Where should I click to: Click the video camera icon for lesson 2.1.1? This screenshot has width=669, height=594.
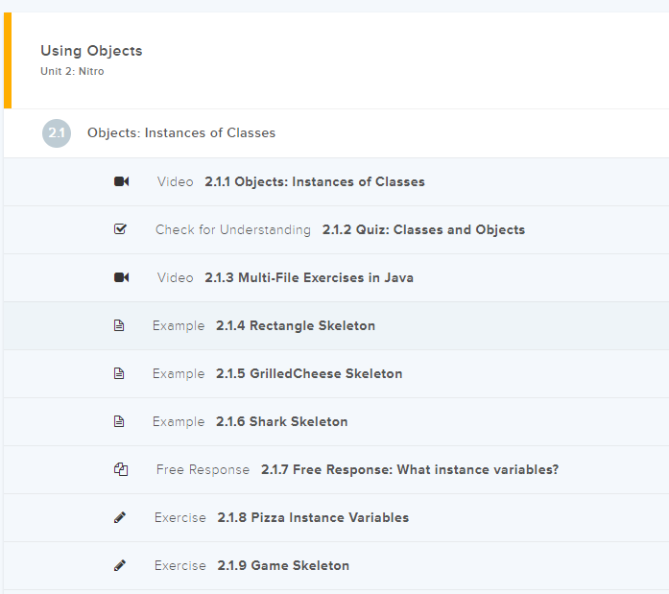[121, 181]
